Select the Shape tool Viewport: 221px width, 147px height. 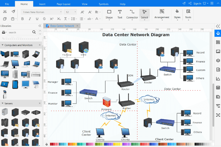pyautogui.click(x=109, y=14)
